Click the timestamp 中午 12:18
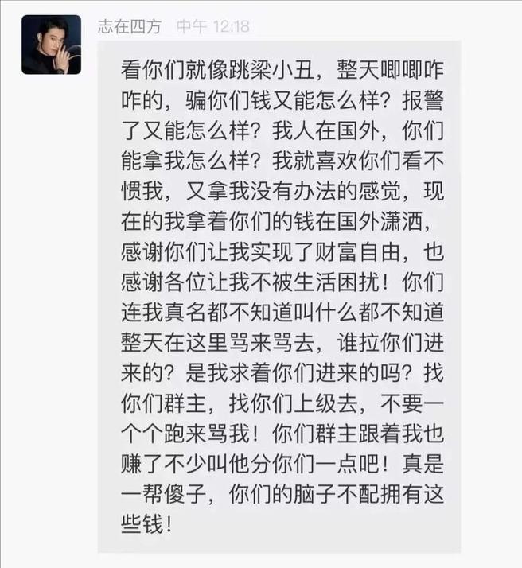This screenshot has height=568, width=522. 213,26
